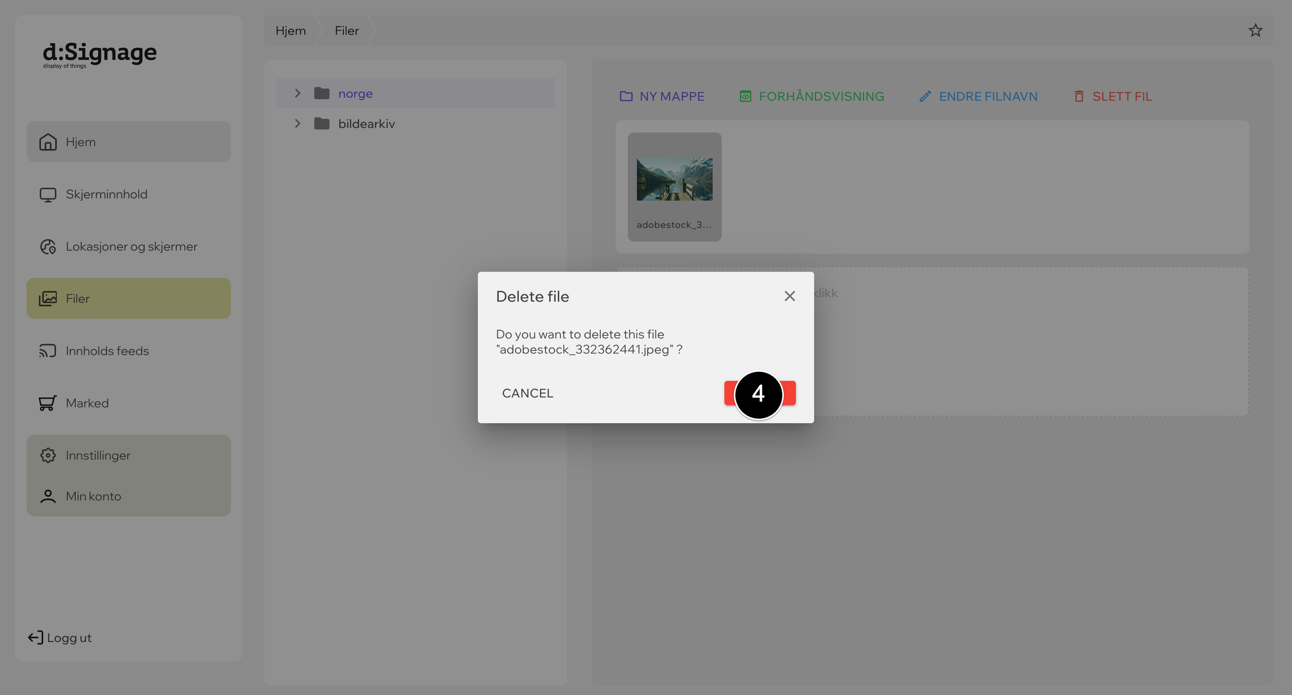This screenshot has width=1292, height=695.
Task: Click Logg ut
Action: [x=60, y=637]
